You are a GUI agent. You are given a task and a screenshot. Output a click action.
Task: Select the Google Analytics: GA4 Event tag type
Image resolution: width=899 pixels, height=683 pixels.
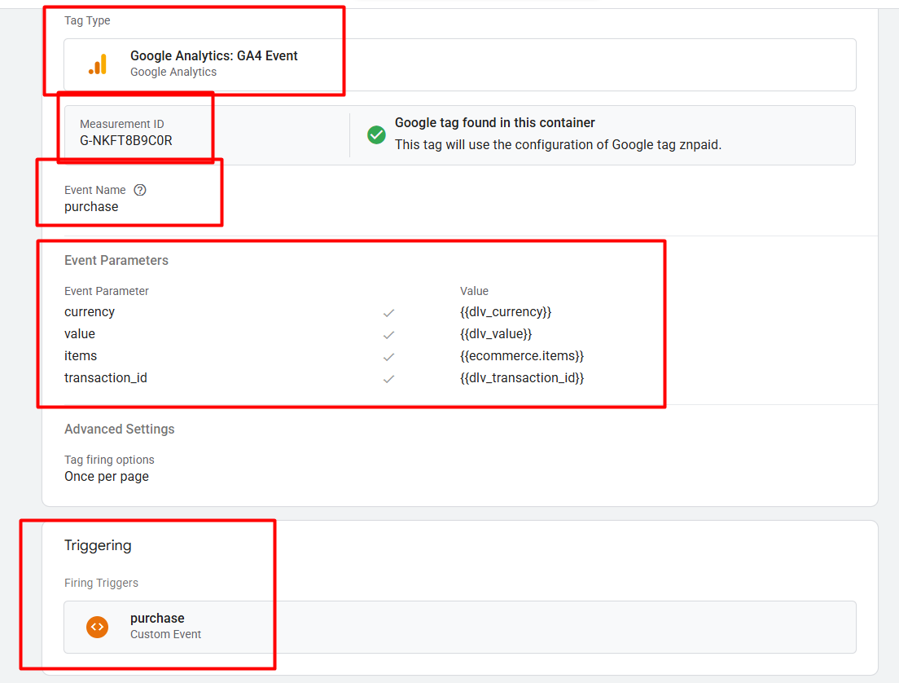coord(213,56)
